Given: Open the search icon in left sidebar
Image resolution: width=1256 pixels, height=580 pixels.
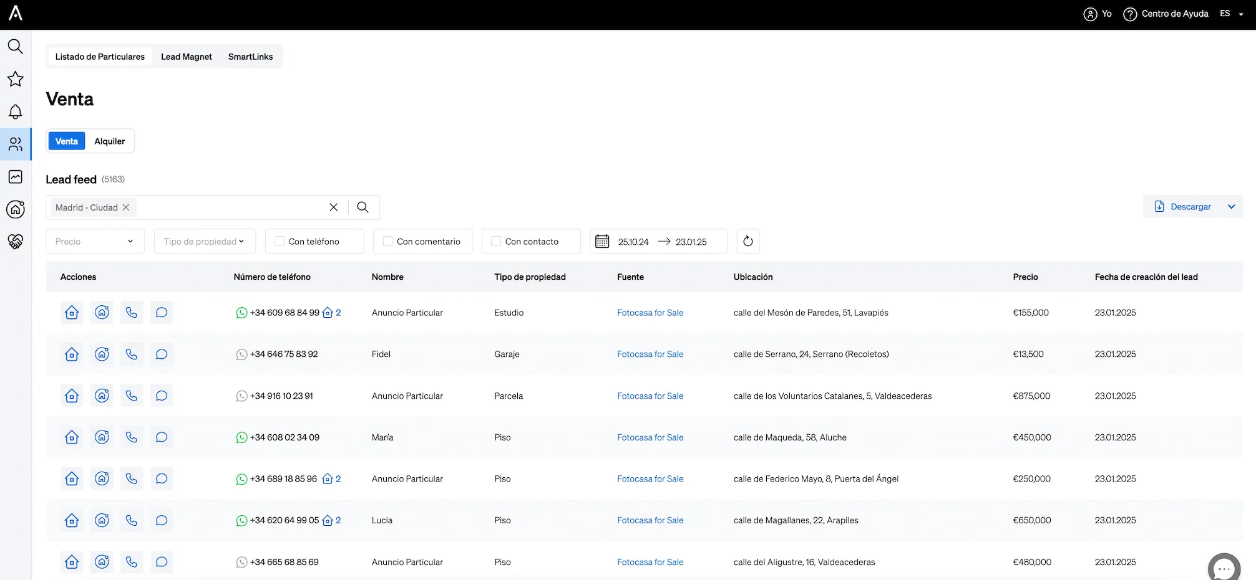Looking at the screenshot, I should [x=15, y=46].
